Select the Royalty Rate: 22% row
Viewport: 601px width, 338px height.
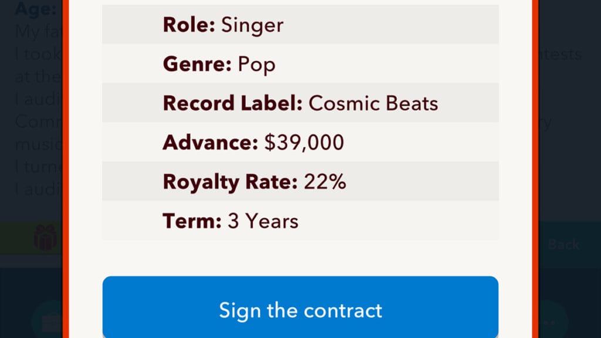(x=300, y=181)
